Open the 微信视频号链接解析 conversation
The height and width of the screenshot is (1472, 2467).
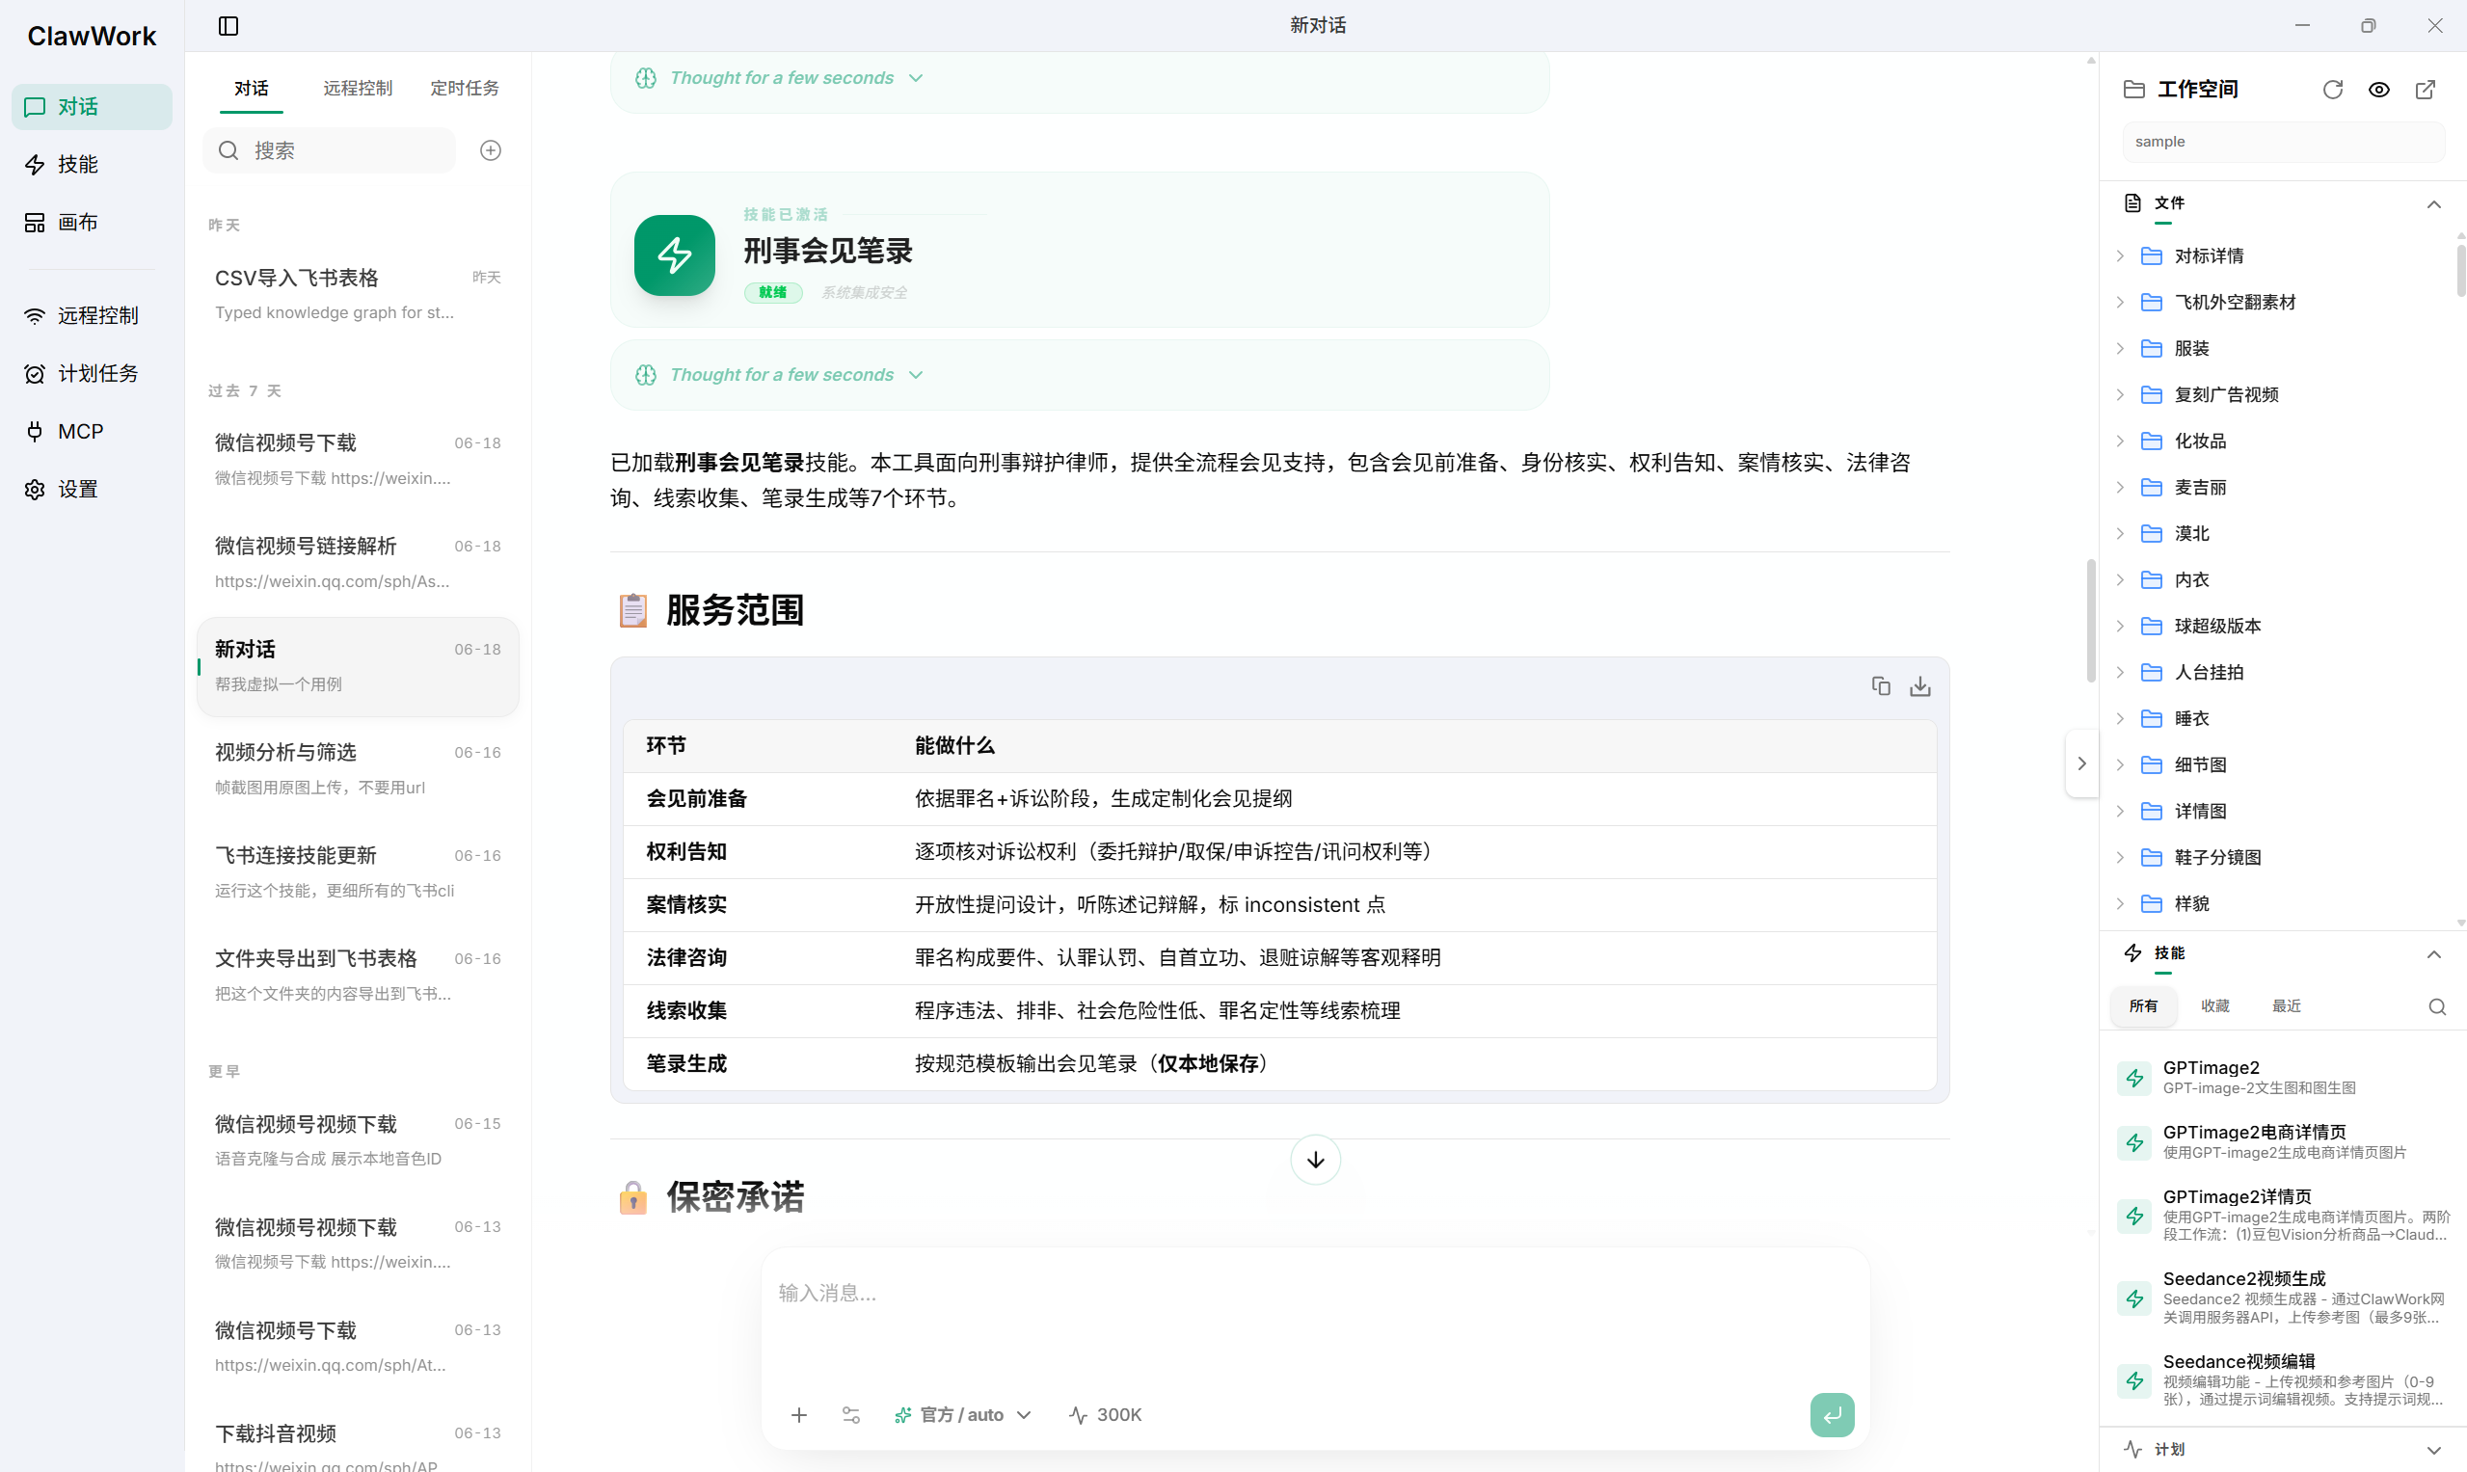pyautogui.click(x=358, y=562)
